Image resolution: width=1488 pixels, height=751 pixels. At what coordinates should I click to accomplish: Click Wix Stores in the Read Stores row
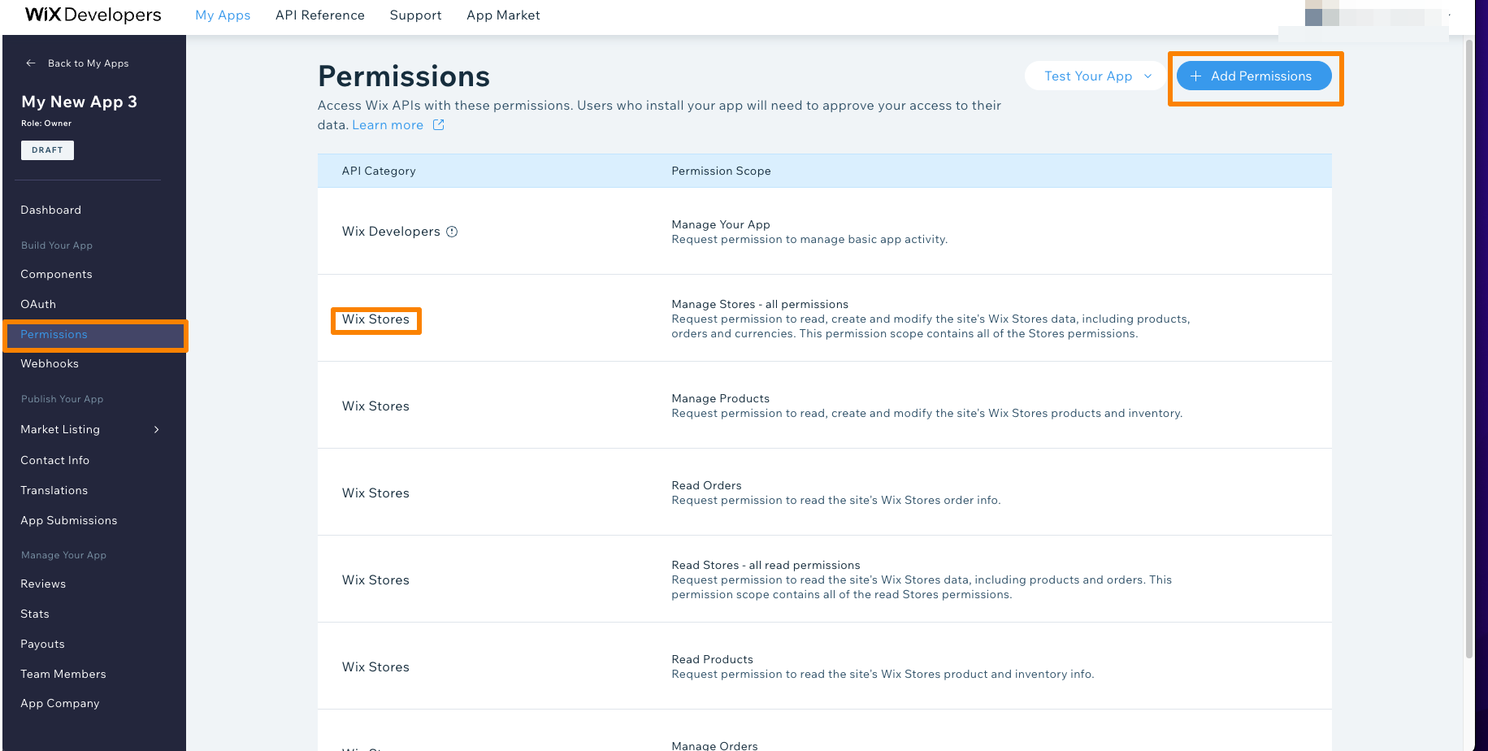pos(375,580)
